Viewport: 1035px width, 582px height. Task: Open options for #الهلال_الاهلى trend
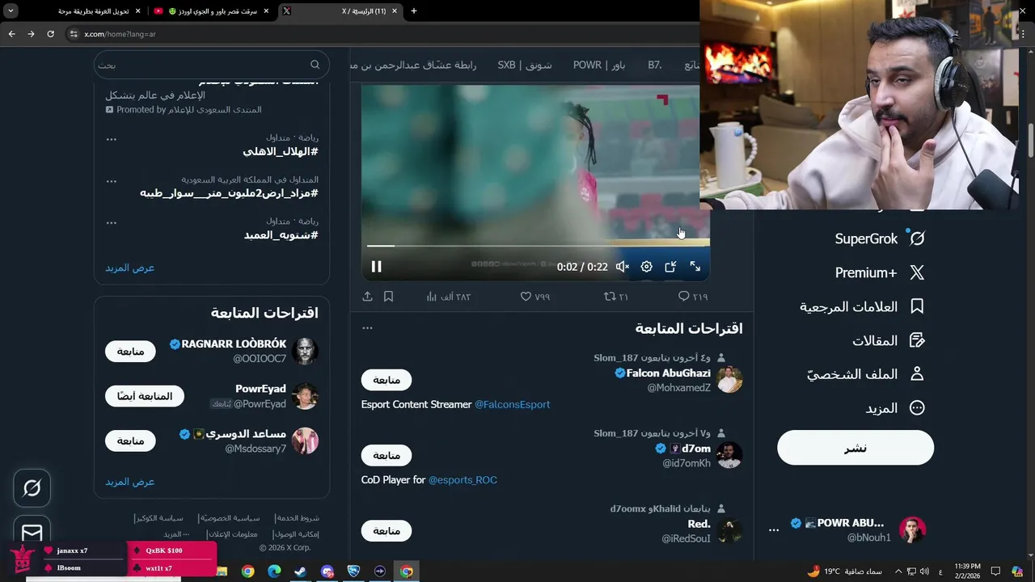click(112, 139)
